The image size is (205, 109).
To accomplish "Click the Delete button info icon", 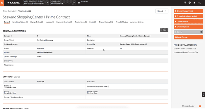I will point(201,32).
